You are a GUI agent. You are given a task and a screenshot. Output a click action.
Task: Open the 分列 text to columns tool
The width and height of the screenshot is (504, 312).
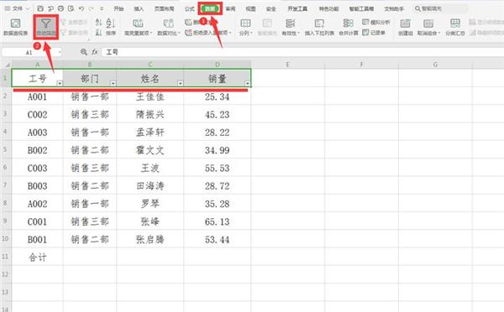point(245,27)
